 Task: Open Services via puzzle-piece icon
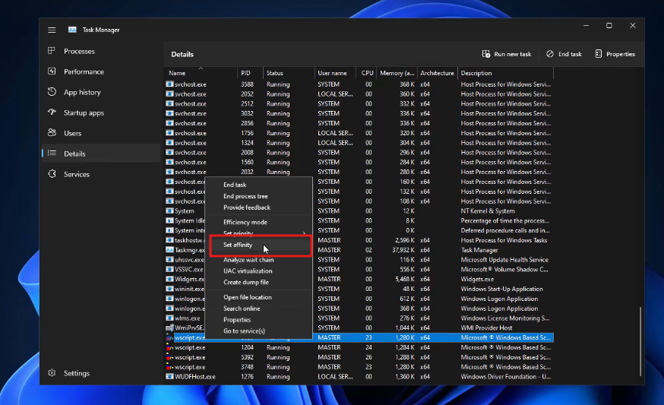click(52, 174)
